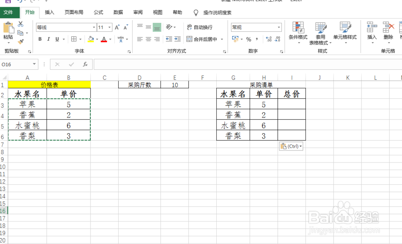Open the 文件 File tab
402x244 pixels.
click(10, 12)
